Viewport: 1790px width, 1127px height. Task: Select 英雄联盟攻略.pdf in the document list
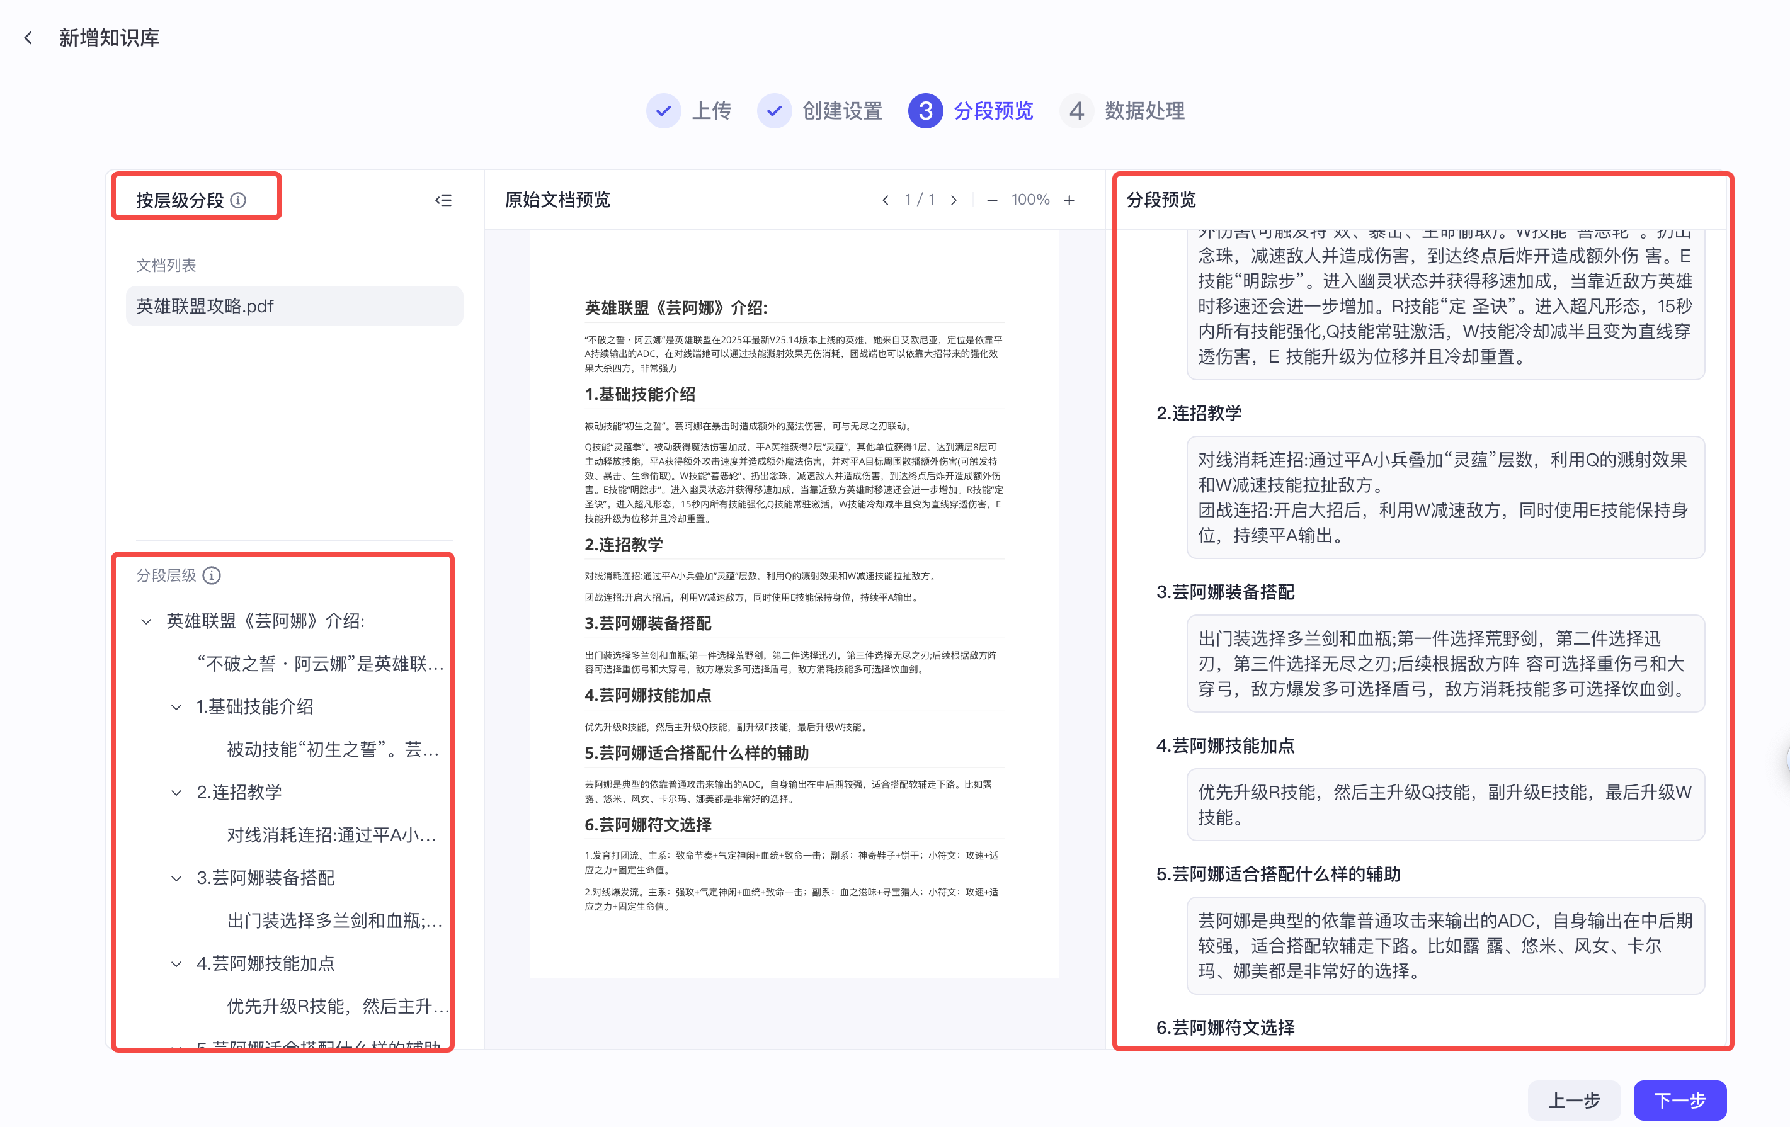205,305
